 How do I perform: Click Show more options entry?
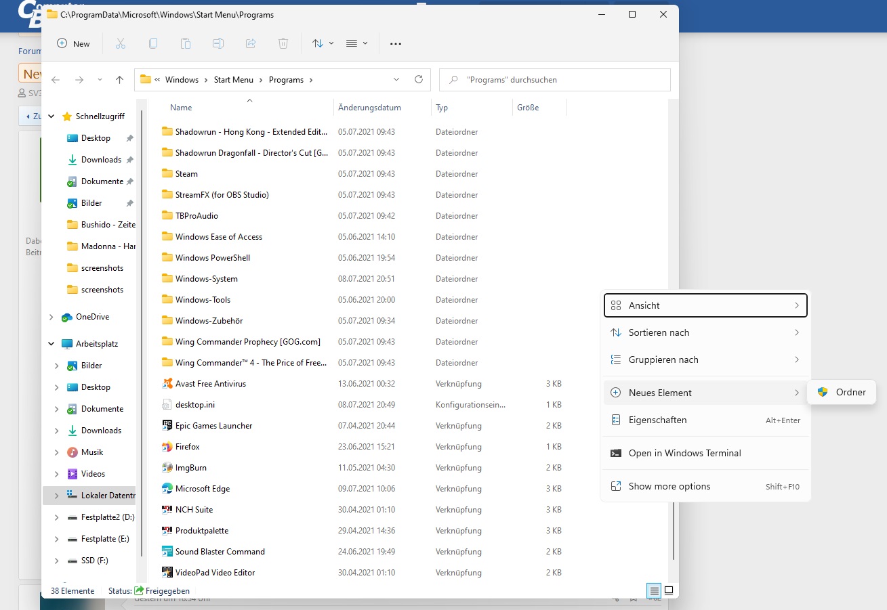click(705, 486)
